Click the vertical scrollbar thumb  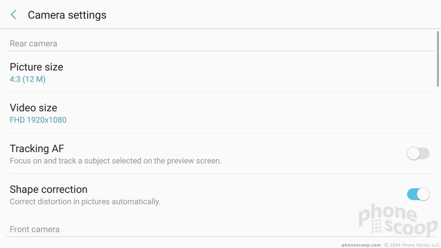[x=438, y=59]
